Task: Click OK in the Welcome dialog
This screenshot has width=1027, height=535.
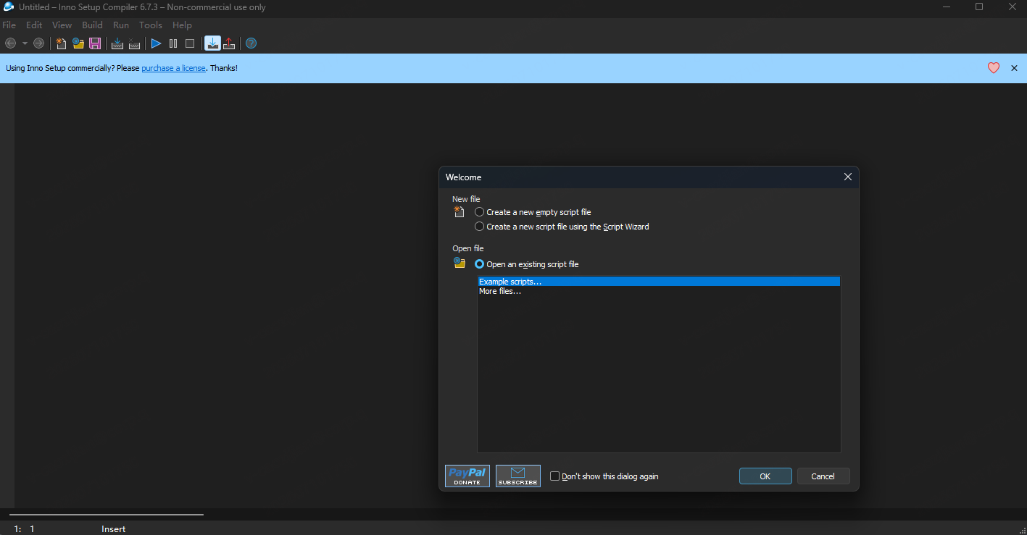Action: tap(765, 476)
